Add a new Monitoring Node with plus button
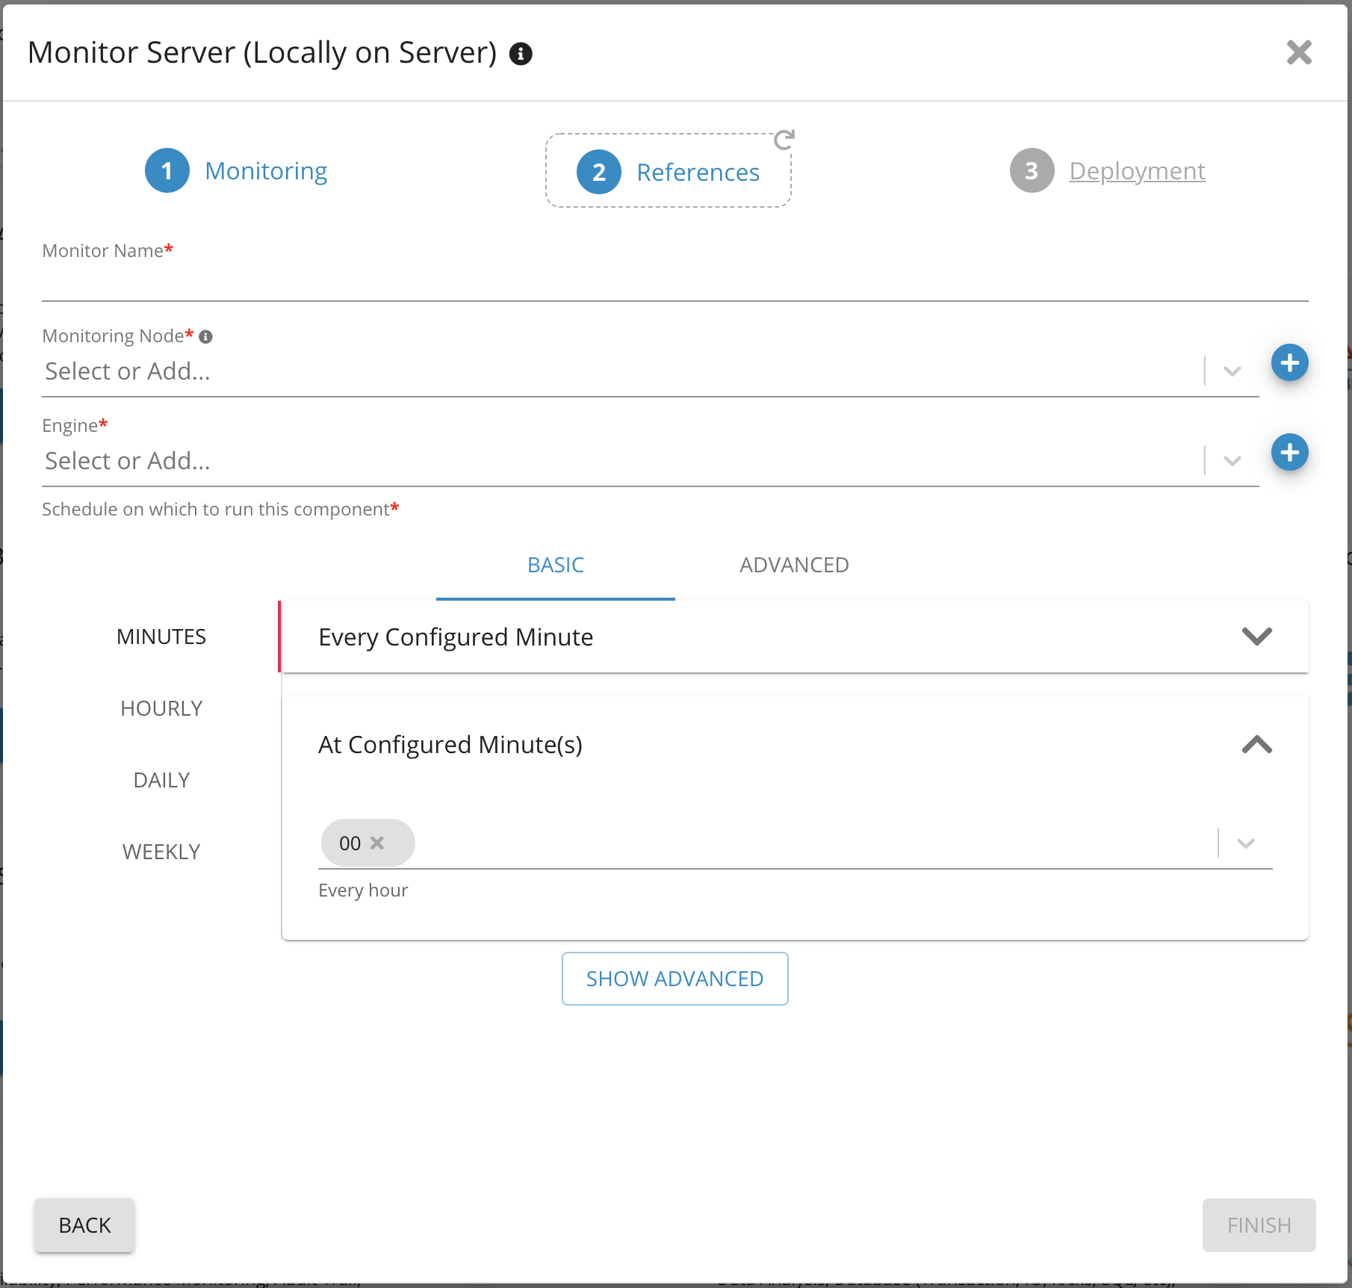This screenshot has height=1288, width=1352. pyautogui.click(x=1289, y=363)
